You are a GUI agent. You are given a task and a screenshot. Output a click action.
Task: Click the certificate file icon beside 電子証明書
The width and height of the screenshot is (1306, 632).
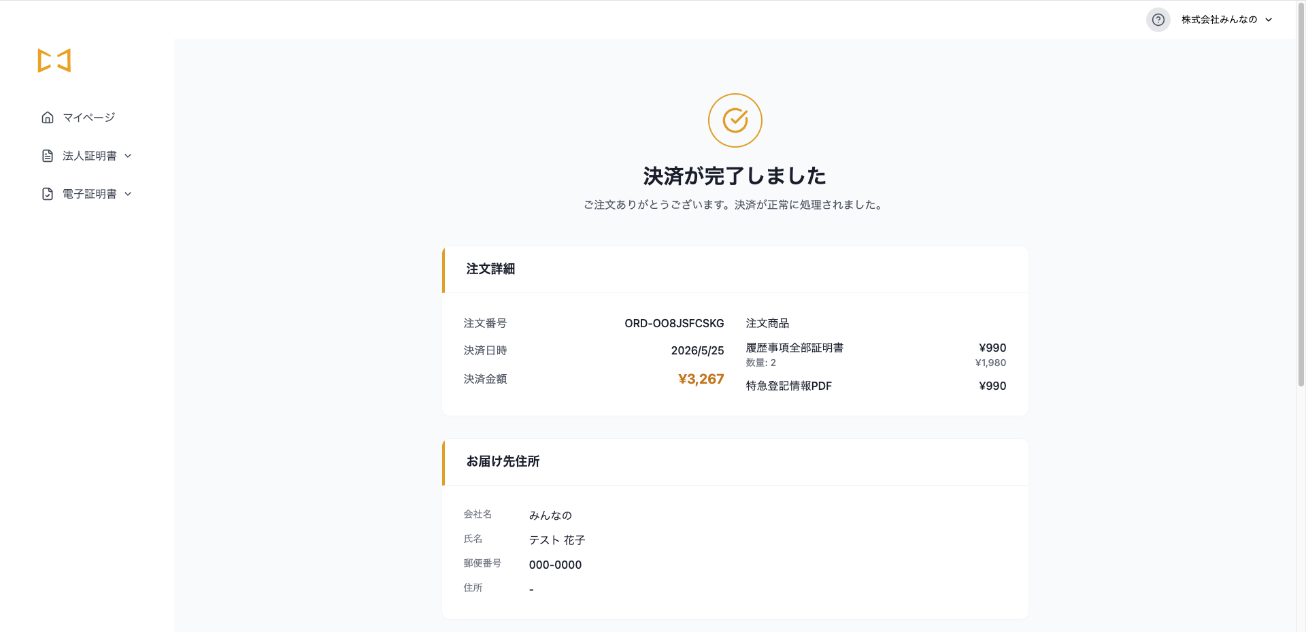[x=48, y=194]
